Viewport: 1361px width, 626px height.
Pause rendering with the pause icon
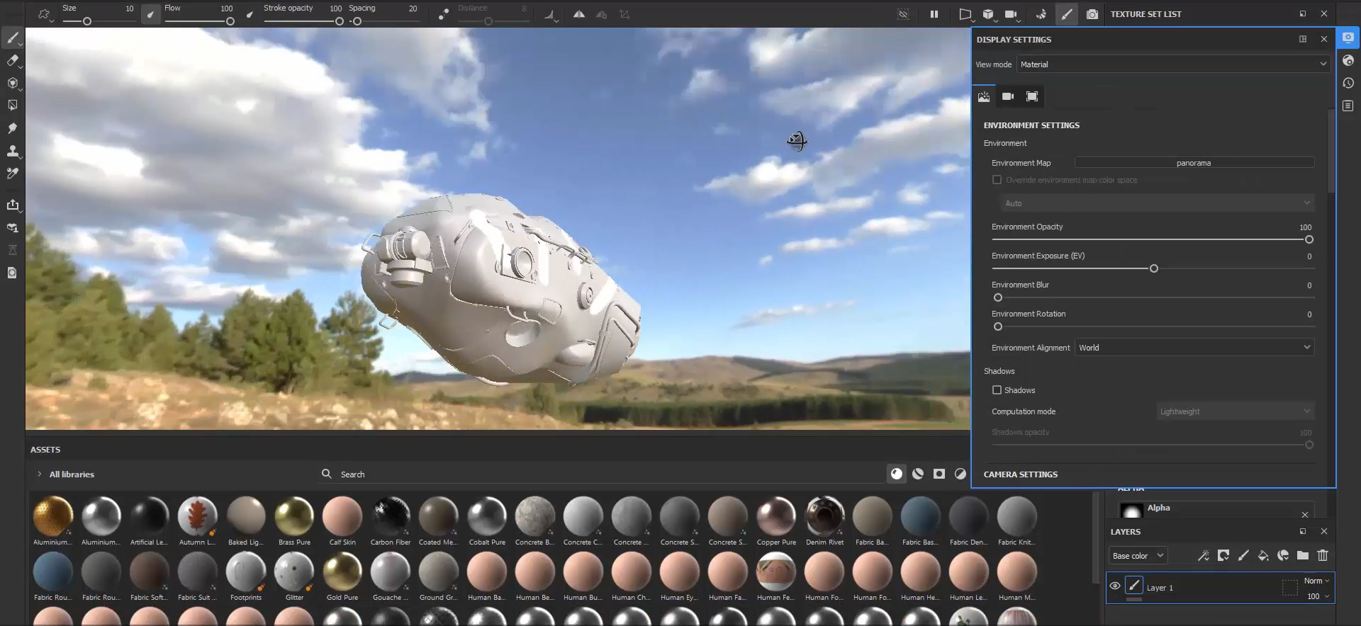click(x=934, y=14)
